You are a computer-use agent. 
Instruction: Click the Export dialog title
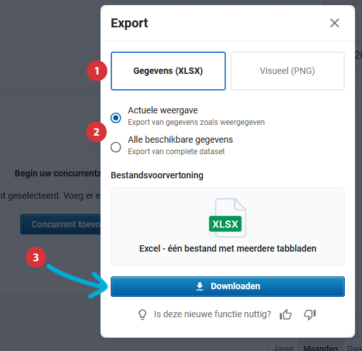[x=129, y=24]
